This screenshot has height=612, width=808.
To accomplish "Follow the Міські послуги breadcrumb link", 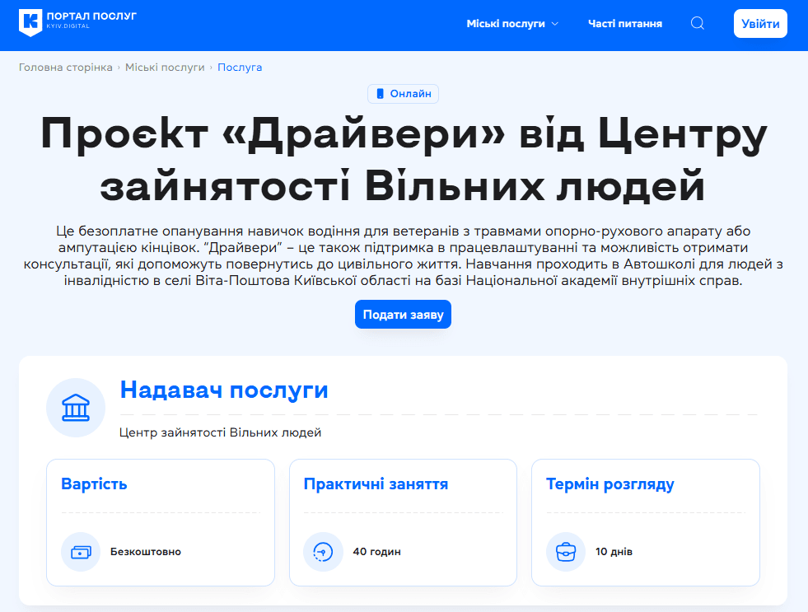I will 165,67.
